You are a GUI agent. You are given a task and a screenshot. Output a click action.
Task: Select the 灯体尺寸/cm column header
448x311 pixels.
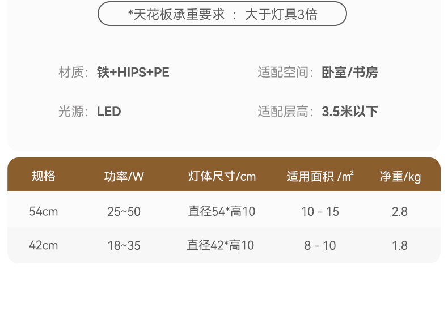click(222, 176)
